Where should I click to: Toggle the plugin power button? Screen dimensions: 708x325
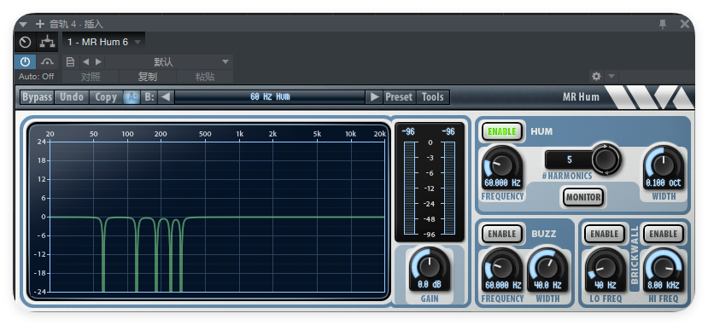26,61
